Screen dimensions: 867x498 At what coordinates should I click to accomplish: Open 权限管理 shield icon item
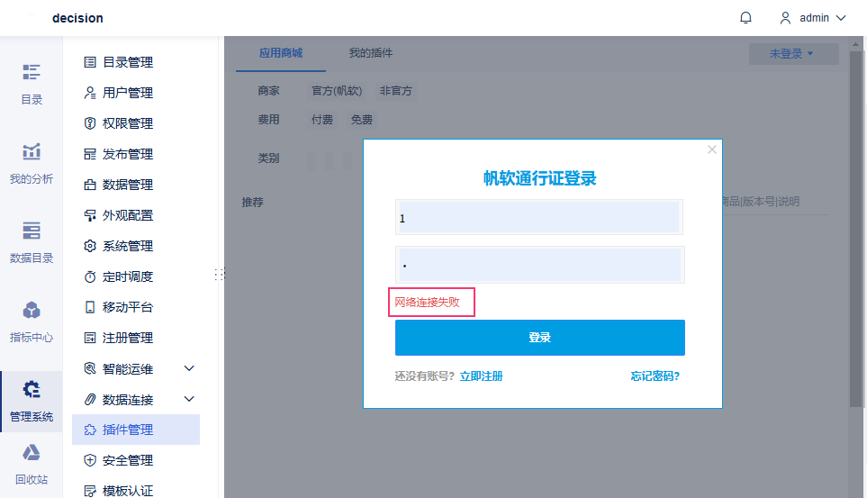click(90, 123)
